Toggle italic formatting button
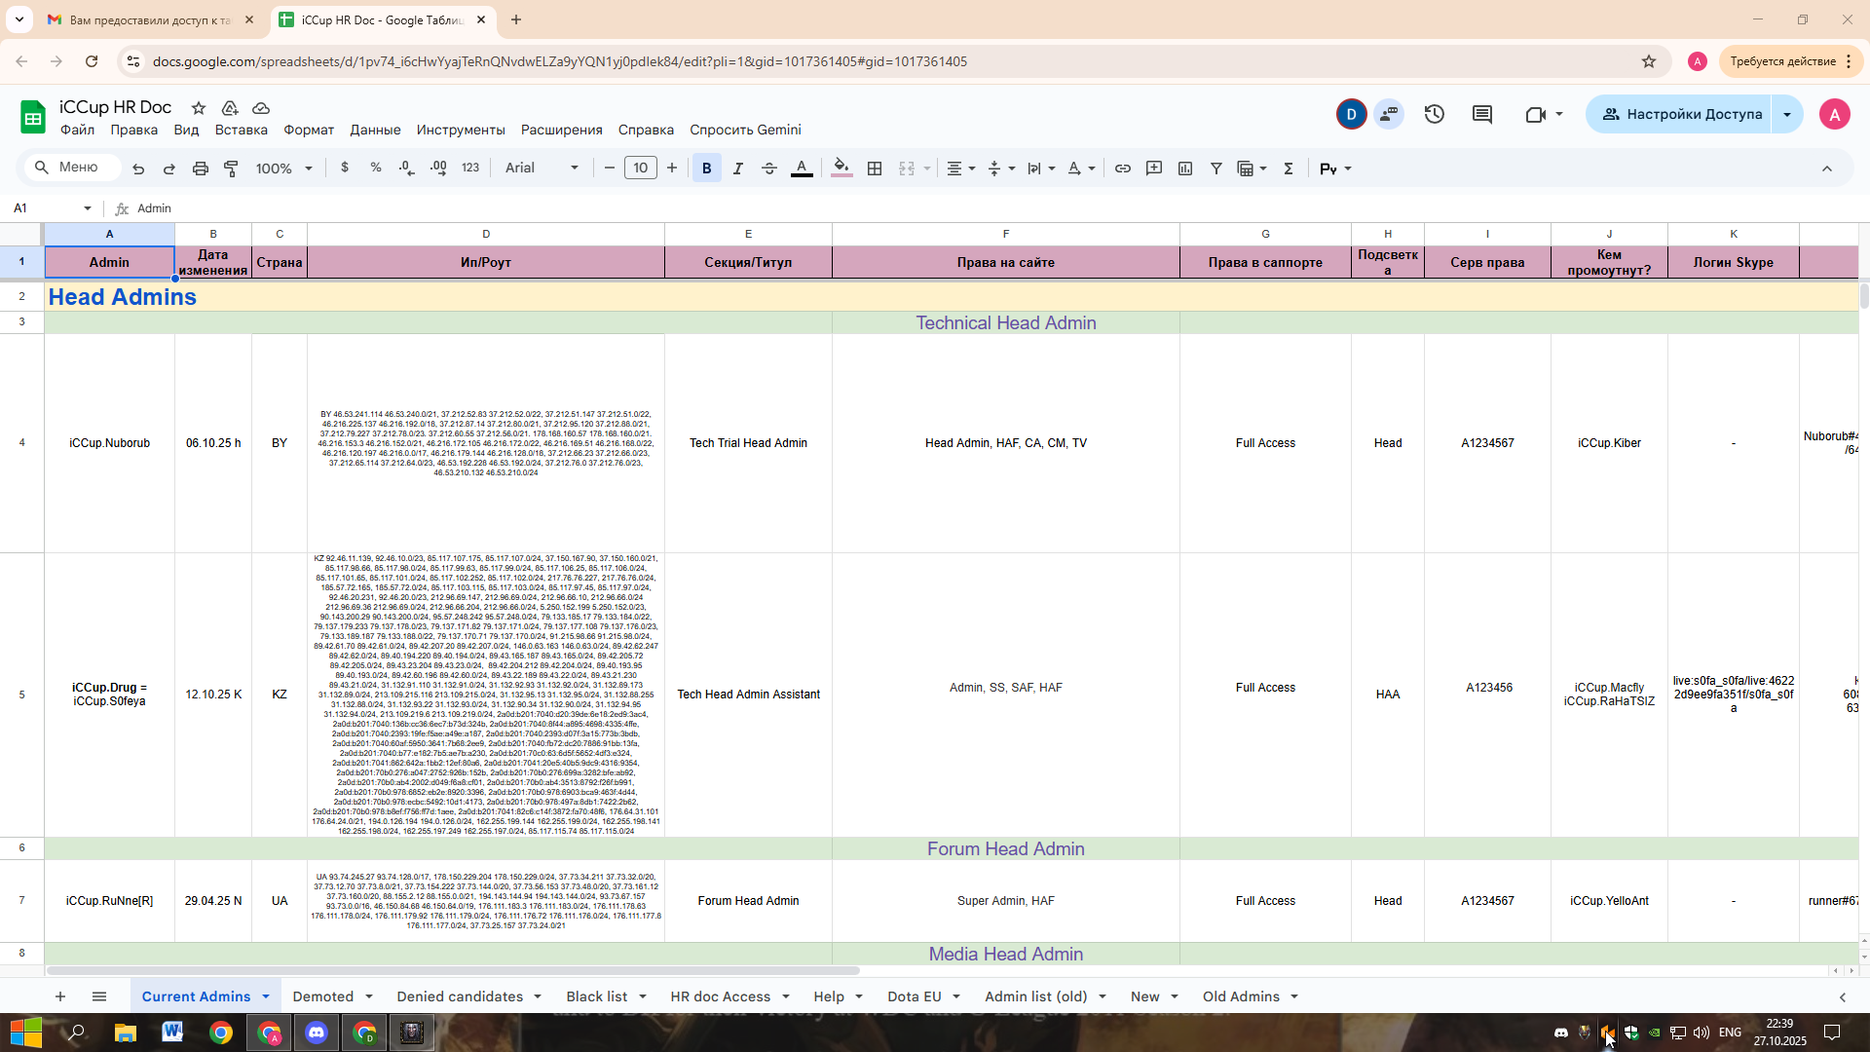The height and width of the screenshot is (1052, 1870). pyautogui.click(x=738, y=169)
